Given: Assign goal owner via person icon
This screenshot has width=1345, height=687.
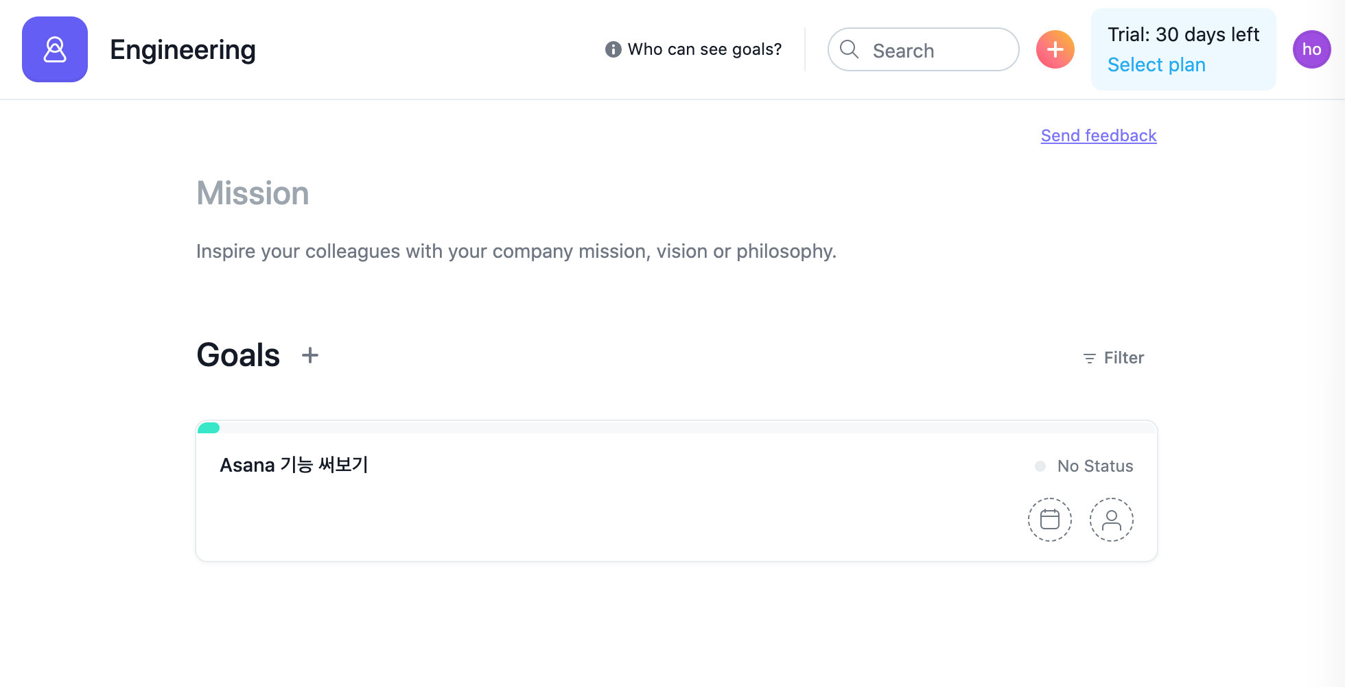Looking at the screenshot, I should (1111, 520).
